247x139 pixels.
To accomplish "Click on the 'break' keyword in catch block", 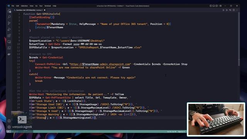I will (x=39, y=81).
